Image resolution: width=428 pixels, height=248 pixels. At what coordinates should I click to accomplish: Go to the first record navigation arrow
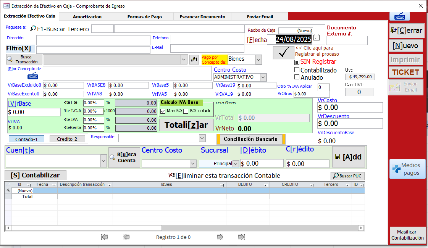pos(104,237)
